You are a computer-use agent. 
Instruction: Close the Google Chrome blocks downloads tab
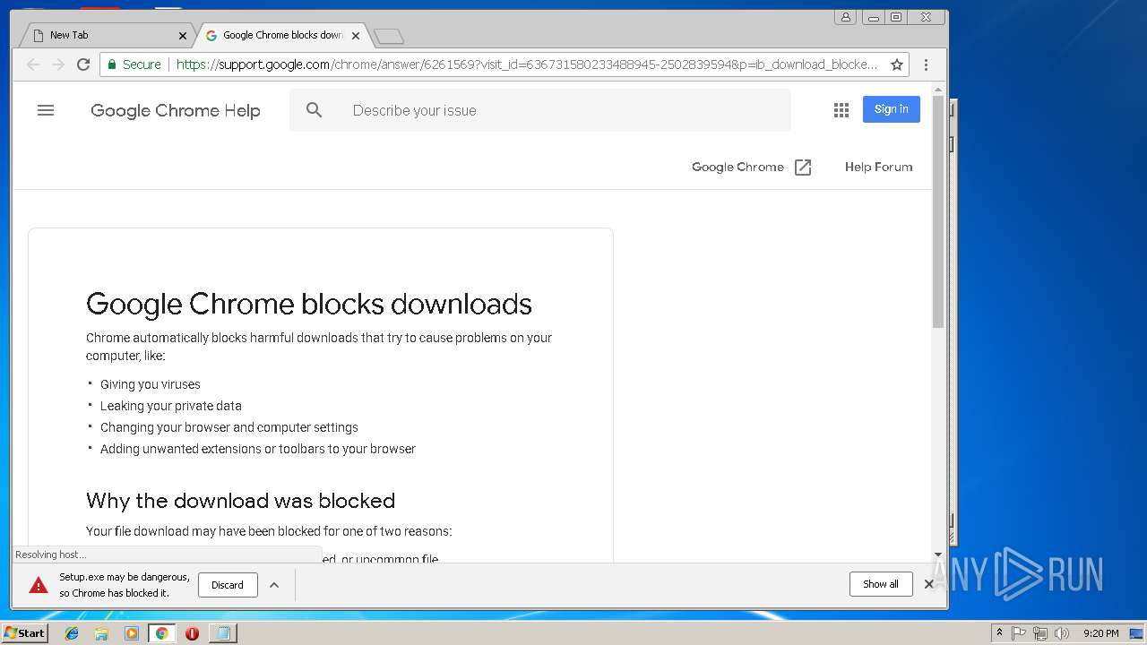(x=356, y=36)
